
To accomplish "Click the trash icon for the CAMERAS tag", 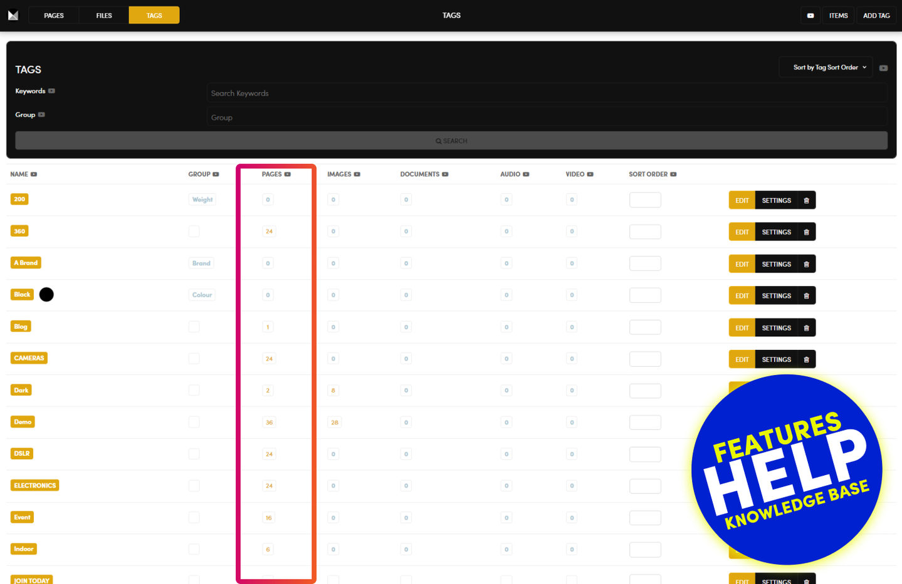I will tap(806, 359).
